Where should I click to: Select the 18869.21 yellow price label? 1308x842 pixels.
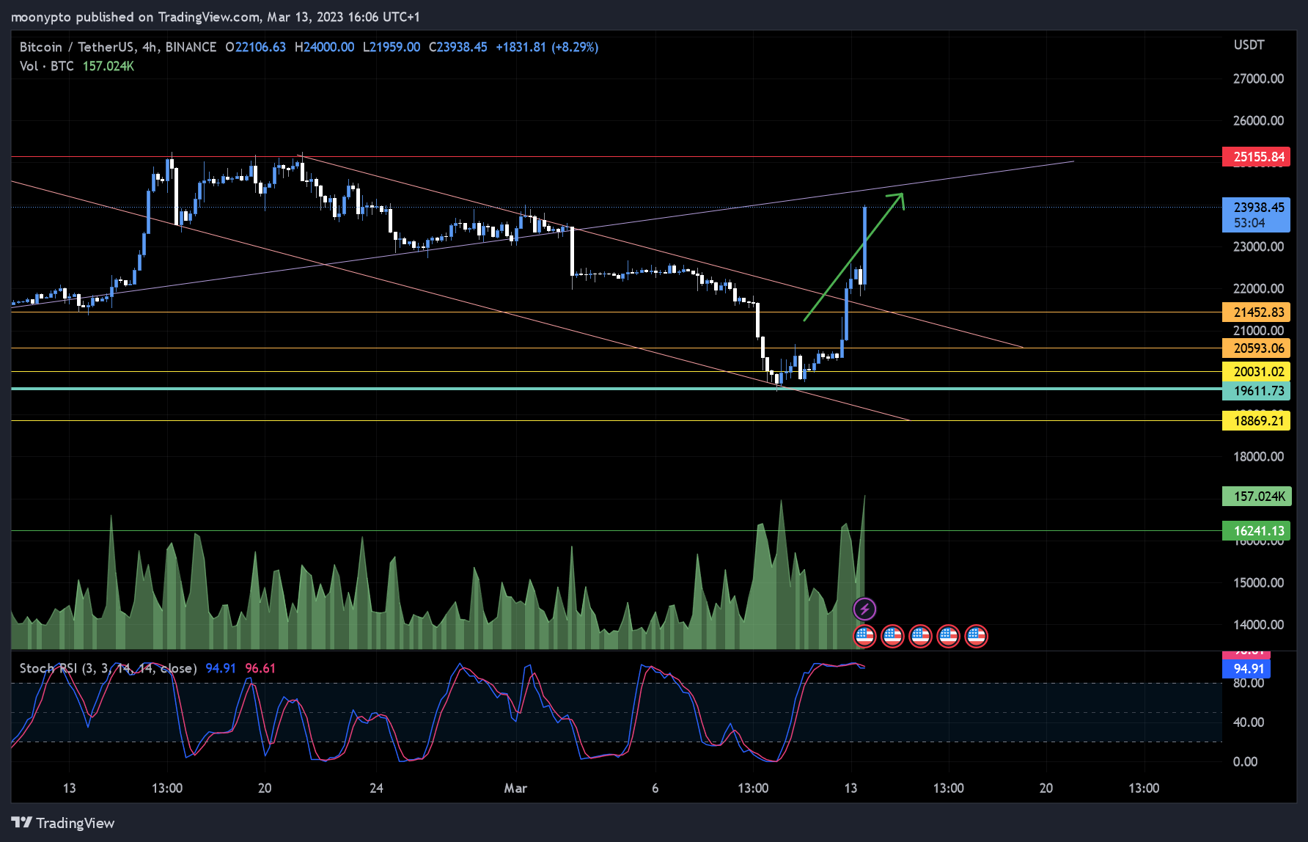[x=1256, y=421]
